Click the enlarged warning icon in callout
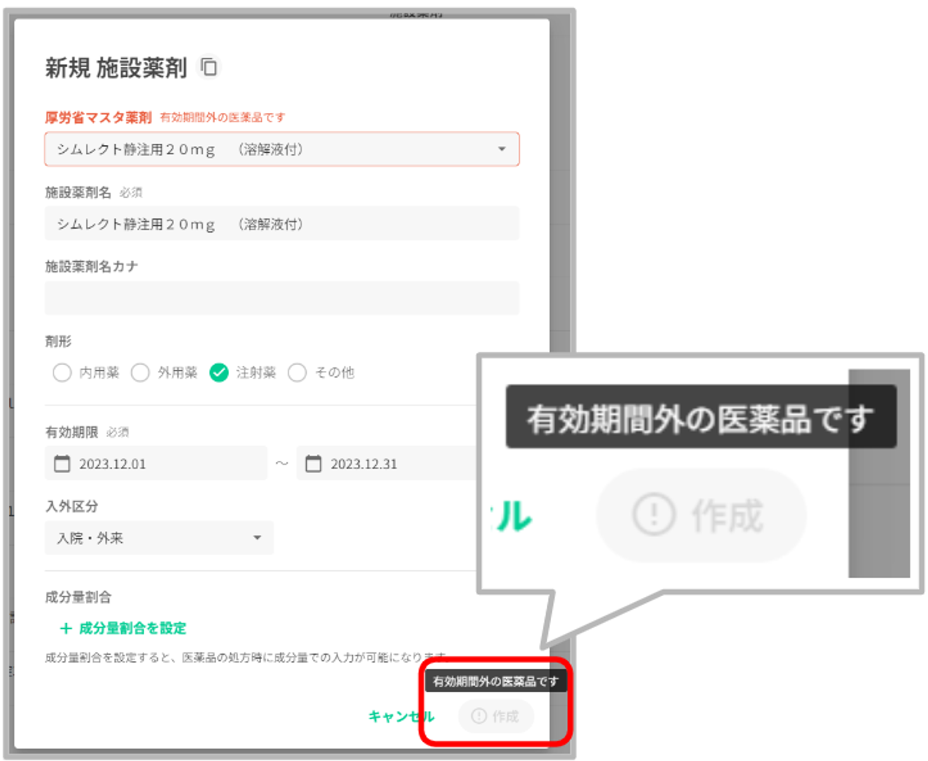This screenshot has width=928, height=761. pos(653,514)
